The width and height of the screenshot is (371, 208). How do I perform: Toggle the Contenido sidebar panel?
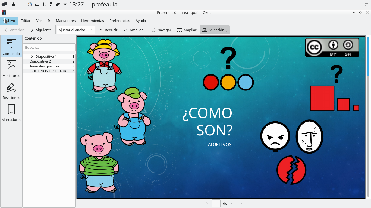coord(11,47)
